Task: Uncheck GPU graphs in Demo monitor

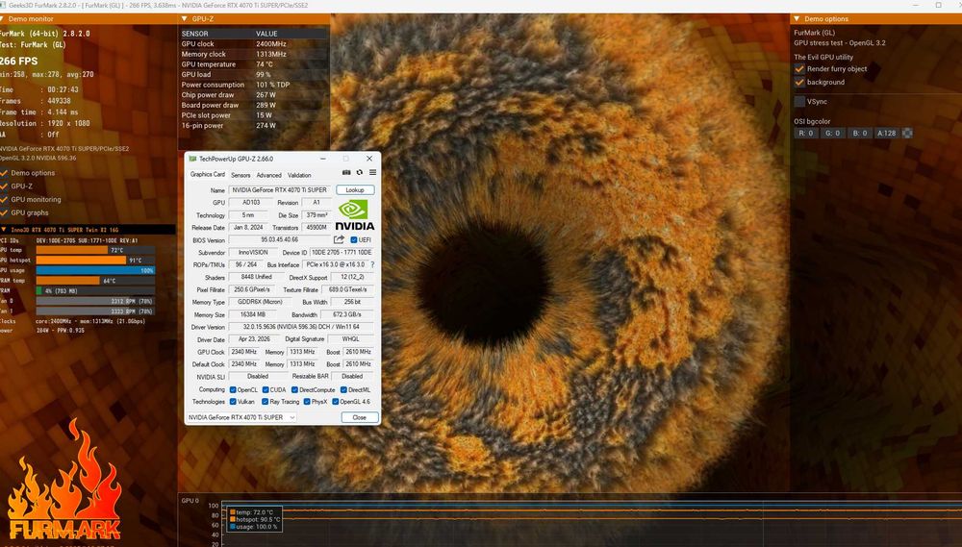Action: pyautogui.click(x=4, y=212)
